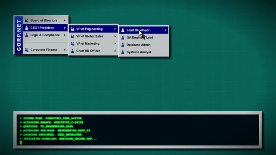Viewport: 276px width, 155px height.
Task: Click the Database Admin person icon
Action: click(x=123, y=45)
